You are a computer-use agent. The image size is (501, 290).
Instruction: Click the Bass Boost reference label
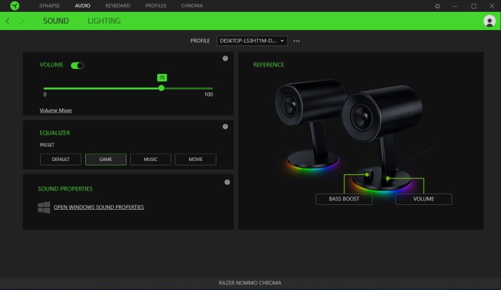click(x=344, y=199)
